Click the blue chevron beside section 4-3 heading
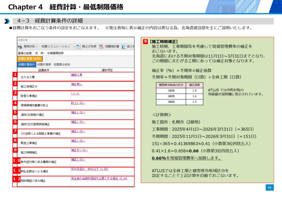The width and height of the screenshot is (282, 199). pos(7,21)
